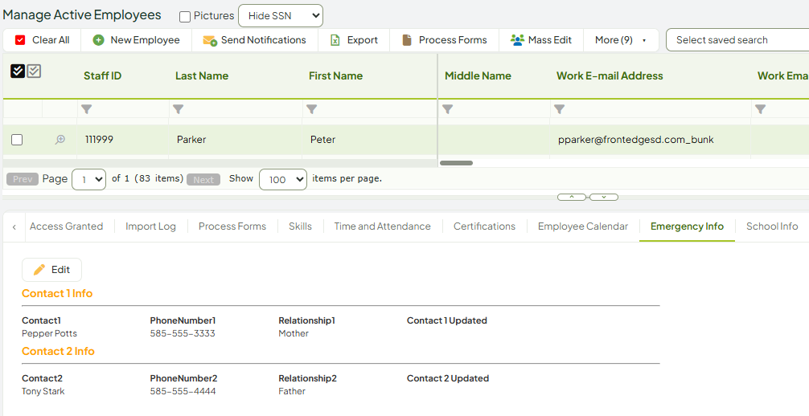Toggle the Pictures checkbox
The width and height of the screenshot is (809, 416).
[x=185, y=17]
